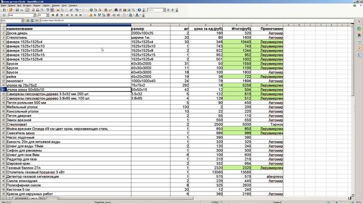Toggle italic formatting
Image resolution: width=363 pixels, height=204 pixels.
pos(57,15)
